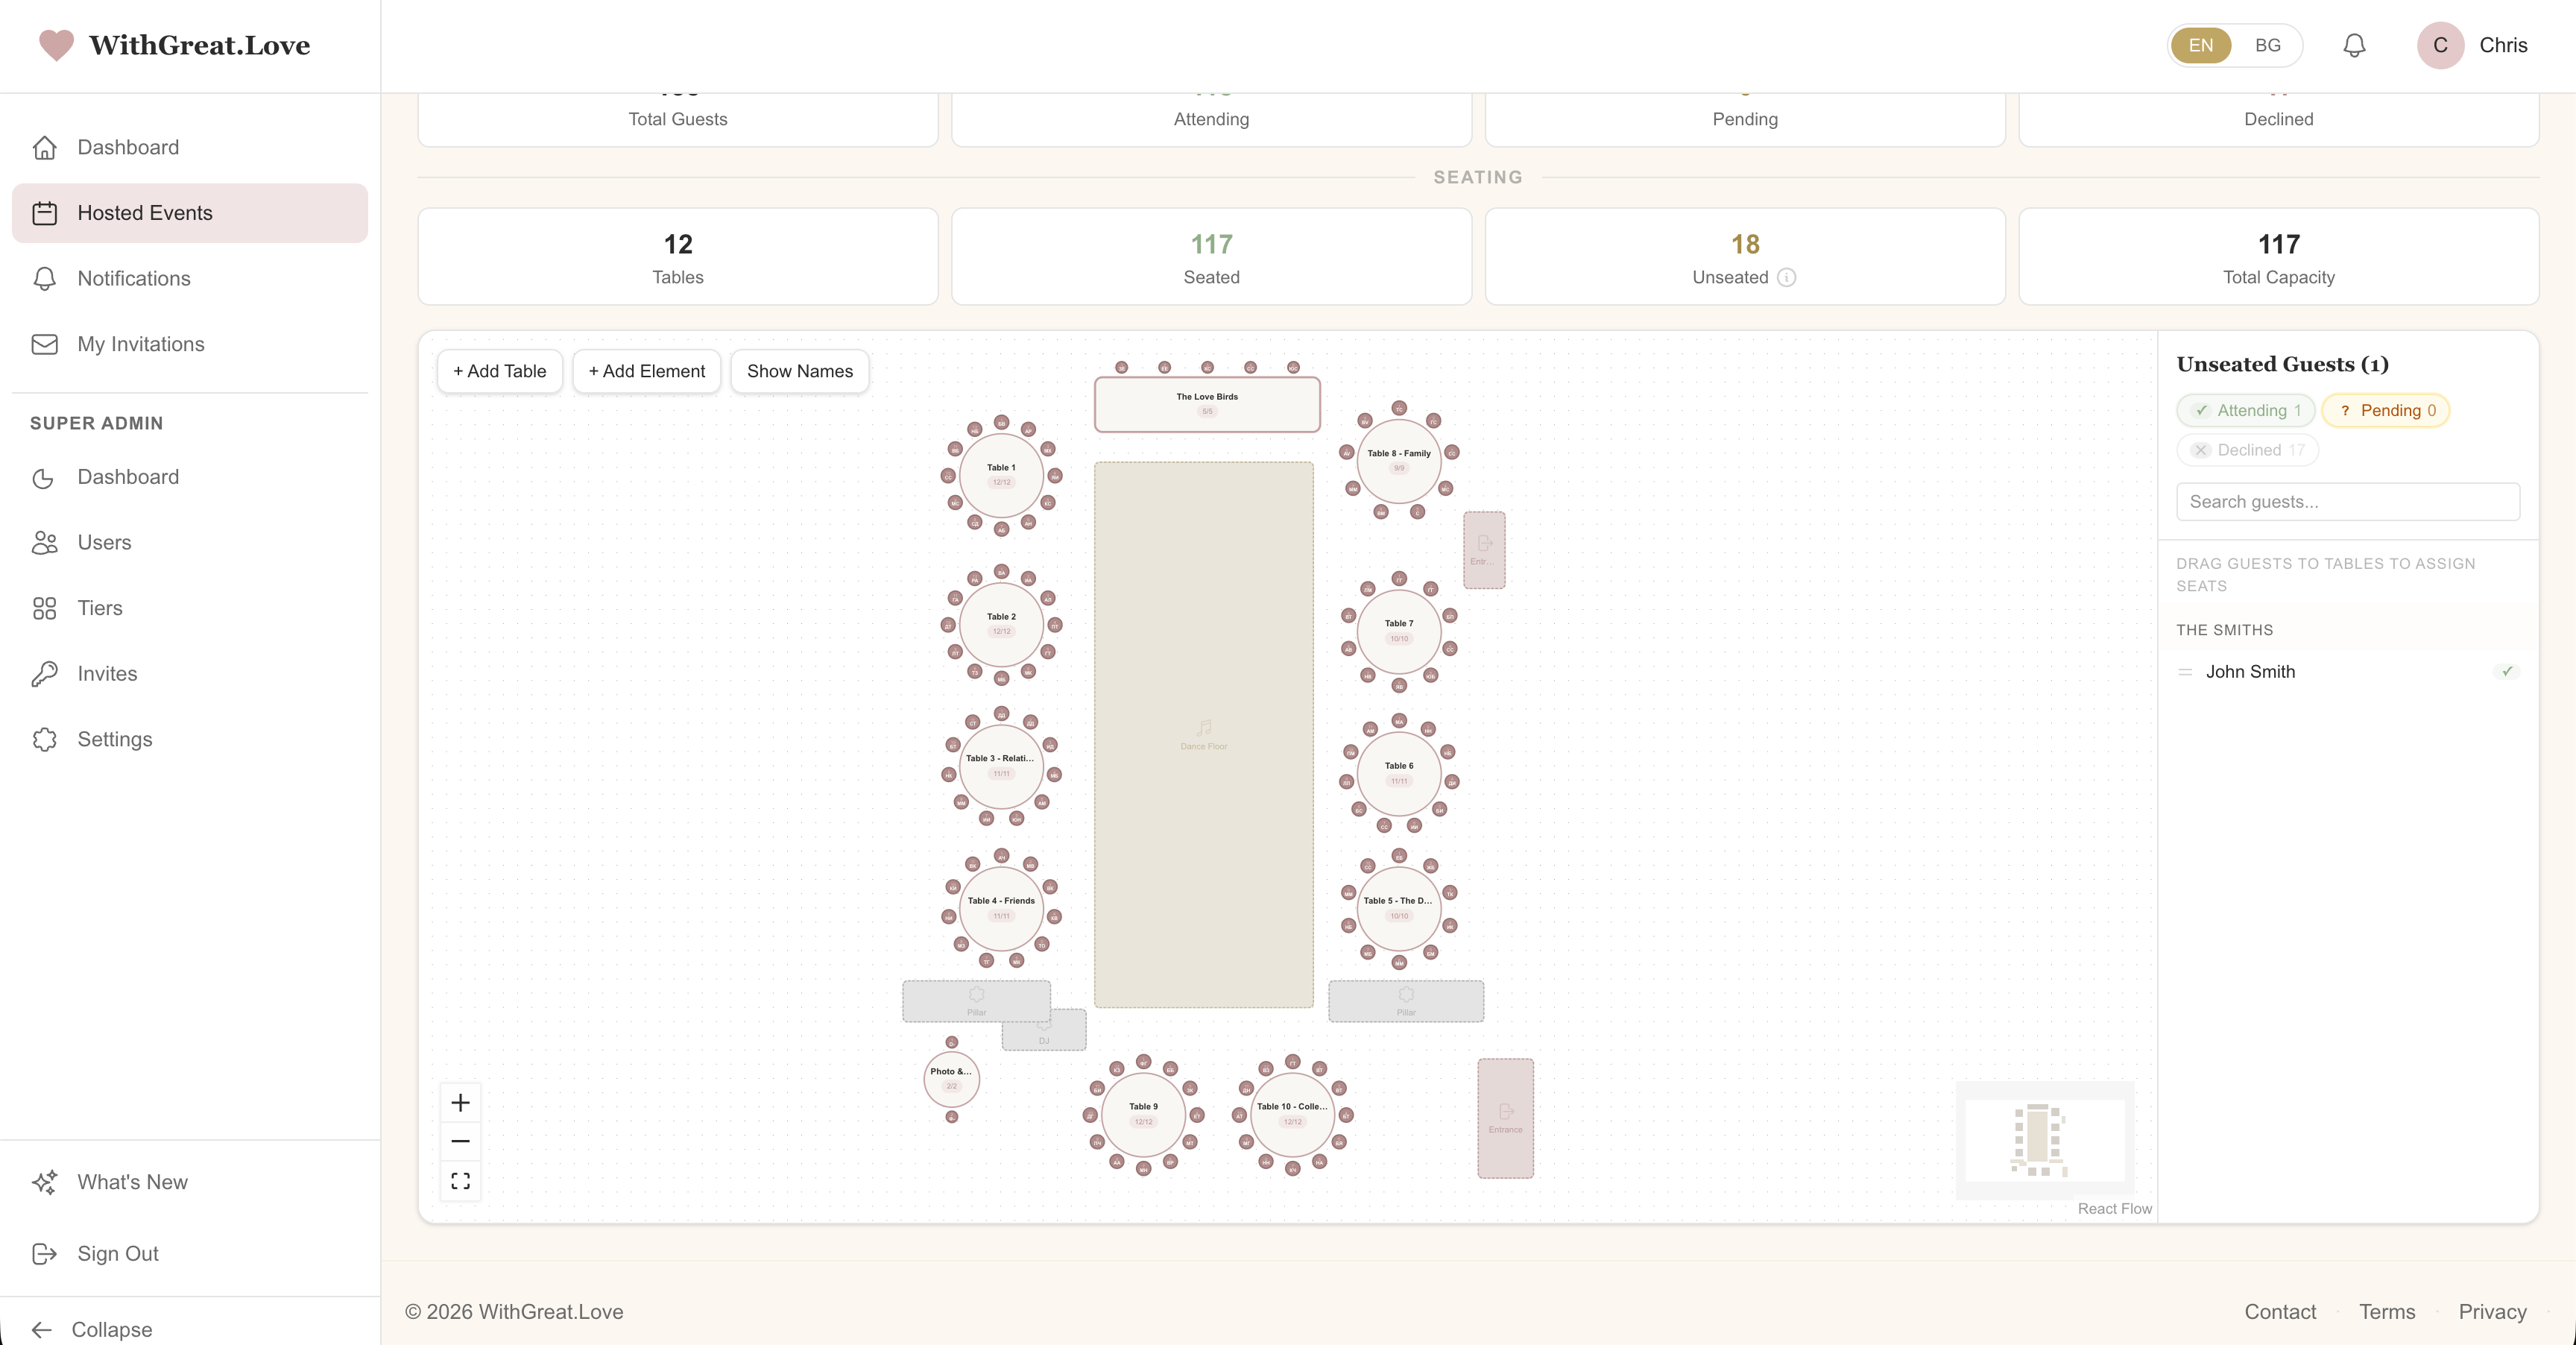Filter unseated guests by Attending
Viewport: 2576px width, 1345px height.
point(2246,410)
